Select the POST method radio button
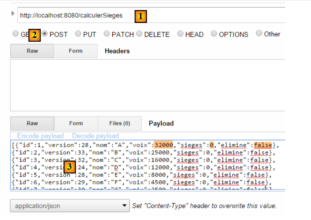 click(45, 34)
